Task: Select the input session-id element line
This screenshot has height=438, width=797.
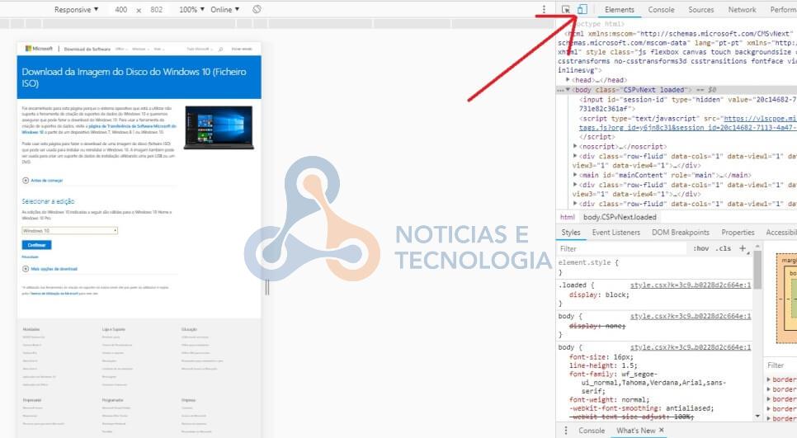Action: click(x=688, y=104)
